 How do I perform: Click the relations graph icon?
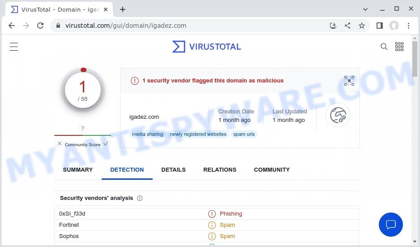(x=349, y=80)
